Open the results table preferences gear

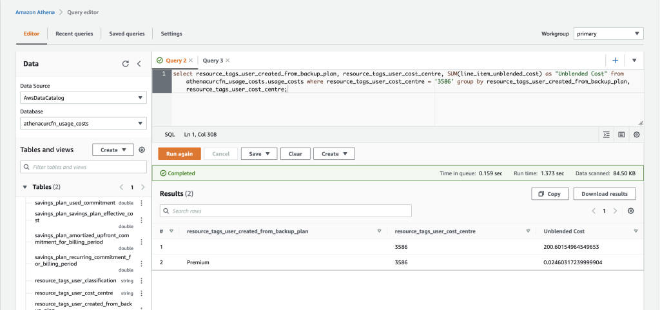pos(630,211)
